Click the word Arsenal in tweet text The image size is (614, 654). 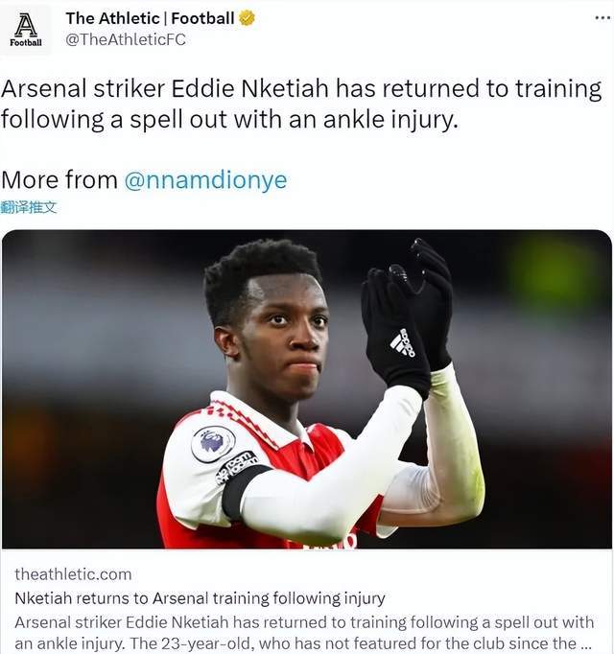pos(43,89)
